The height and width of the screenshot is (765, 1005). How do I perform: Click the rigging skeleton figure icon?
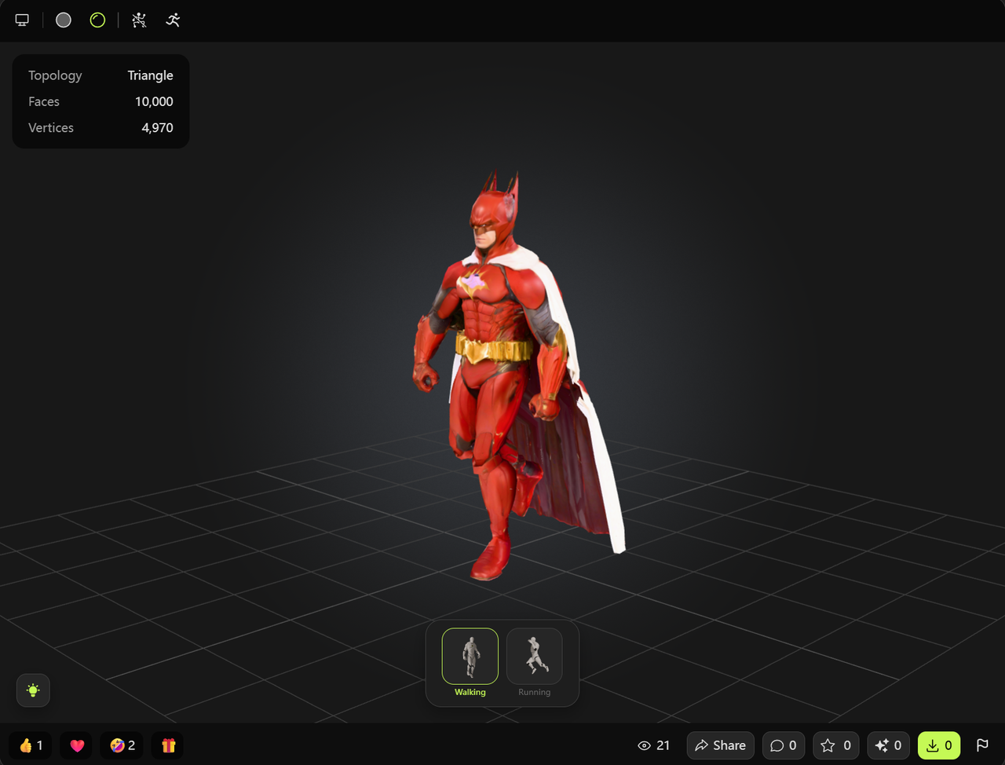click(x=139, y=20)
